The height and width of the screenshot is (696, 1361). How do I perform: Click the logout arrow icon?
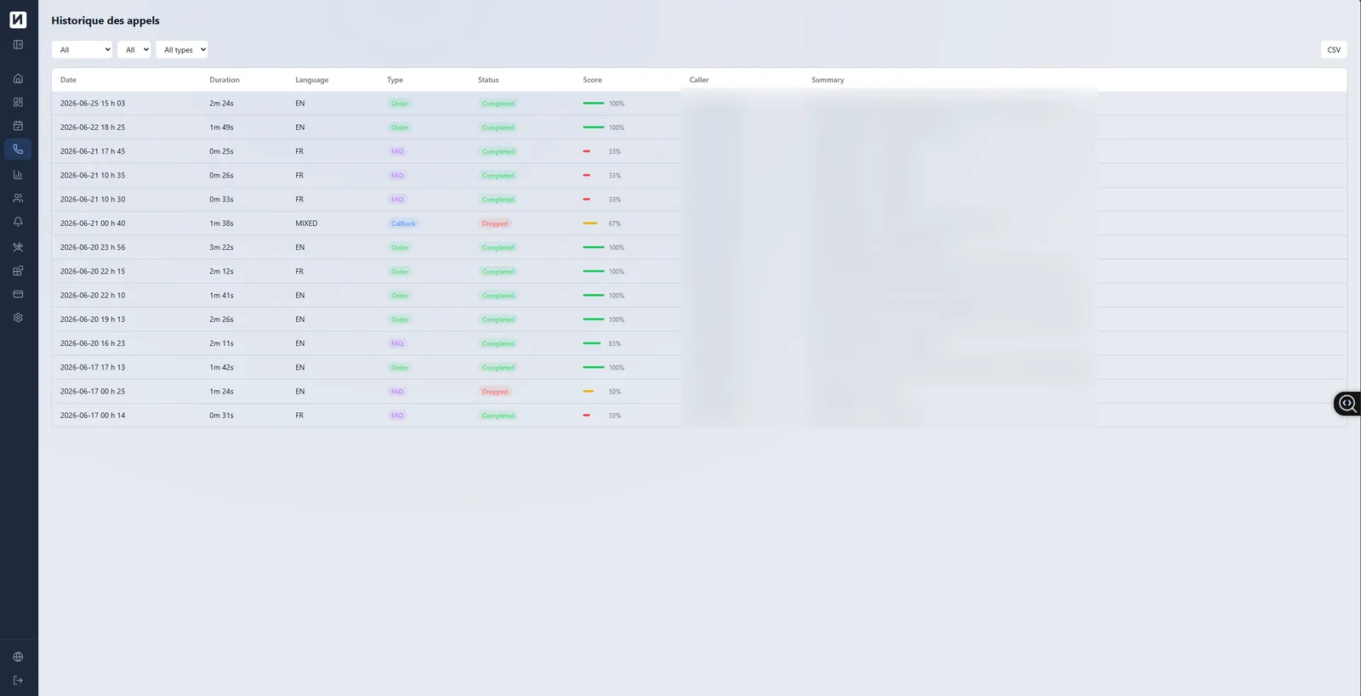[18, 680]
